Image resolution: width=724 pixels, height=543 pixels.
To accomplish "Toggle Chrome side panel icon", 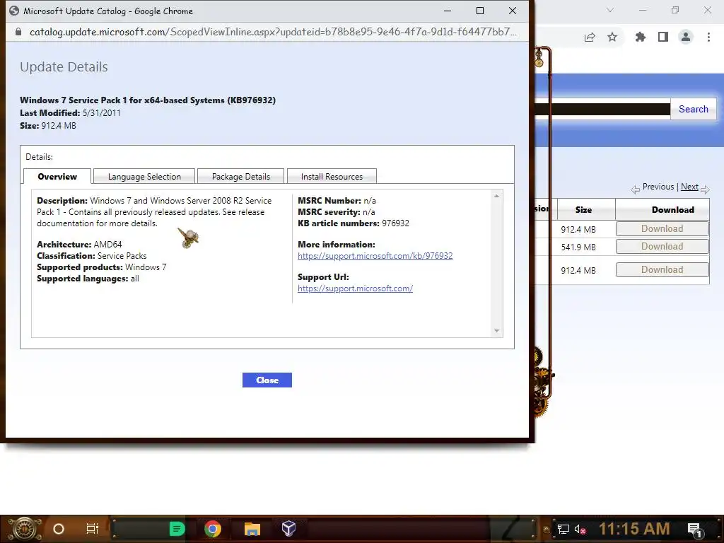I will pos(663,37).
